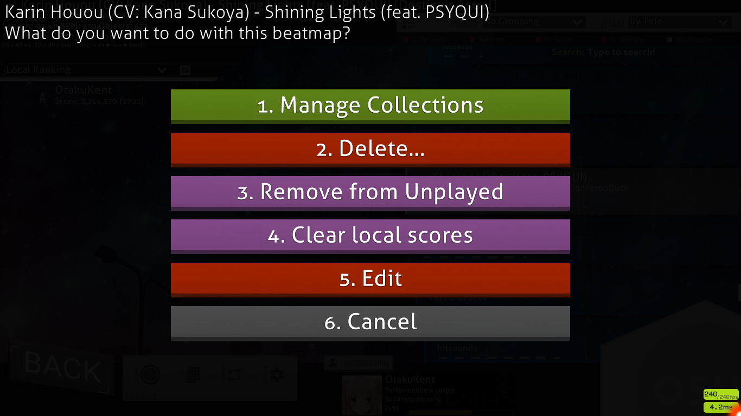
Task: Click the OtakuKent profile avatar
Action: (362, 395)
